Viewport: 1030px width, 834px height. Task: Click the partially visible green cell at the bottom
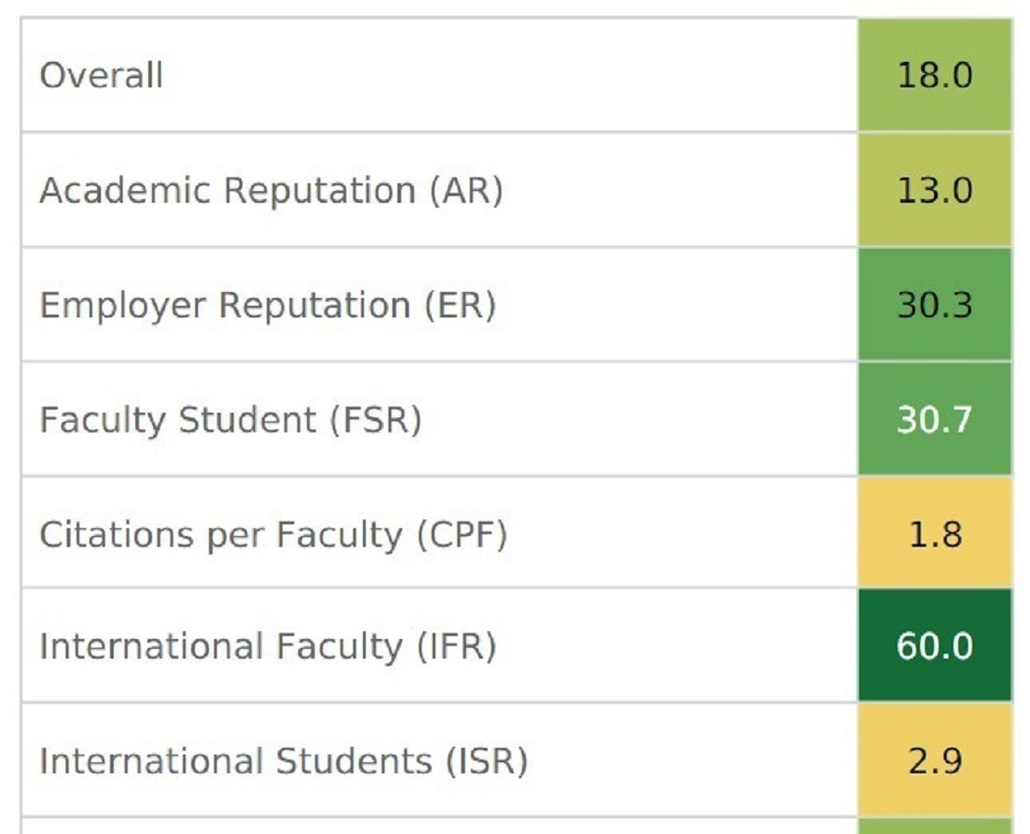934,826
